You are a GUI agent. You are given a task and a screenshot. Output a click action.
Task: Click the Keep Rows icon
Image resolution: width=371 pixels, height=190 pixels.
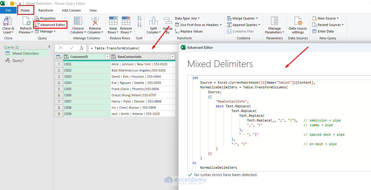point(113,21)
